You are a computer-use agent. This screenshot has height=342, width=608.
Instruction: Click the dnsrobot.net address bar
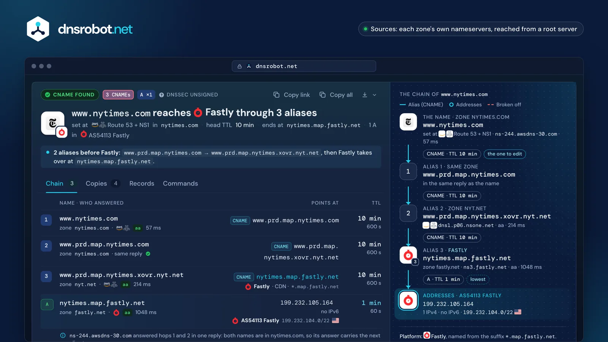pyautogui.click(x=304, y=66)
